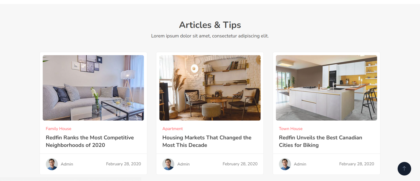Click the February 28, 2020 date on the Family House card
420x181 pixels.
click(x=123, y=164)
